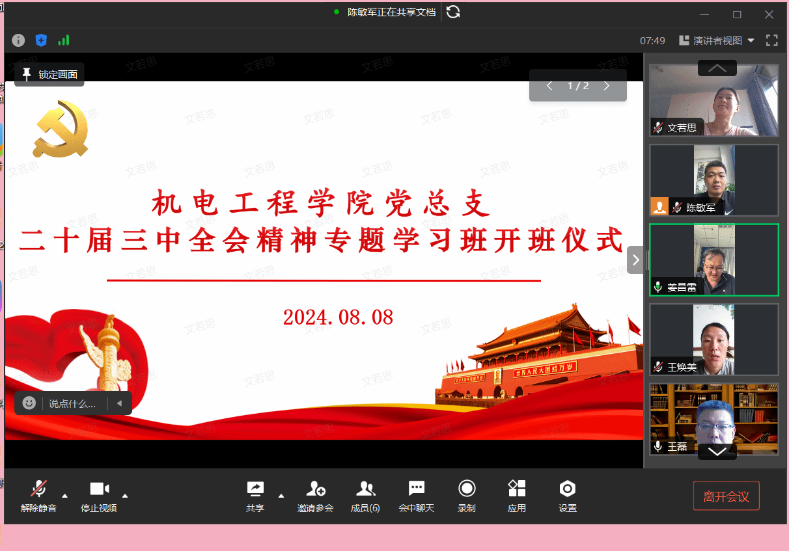This screenshot has width=789, height=551.
Task: Expand audio options arrow beside 解除静音
Action: 64,495
